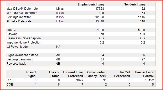163x90 pixels.
Task: Select the Forward Error Correction header
Action: (73, 74)
